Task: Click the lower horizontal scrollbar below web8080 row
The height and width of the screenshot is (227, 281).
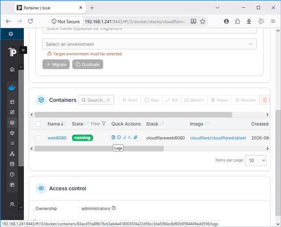Action: point(99,149)
